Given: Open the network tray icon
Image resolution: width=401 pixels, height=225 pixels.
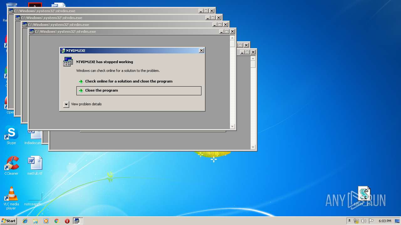Looking at the screenshot, I should coord(356,221).
